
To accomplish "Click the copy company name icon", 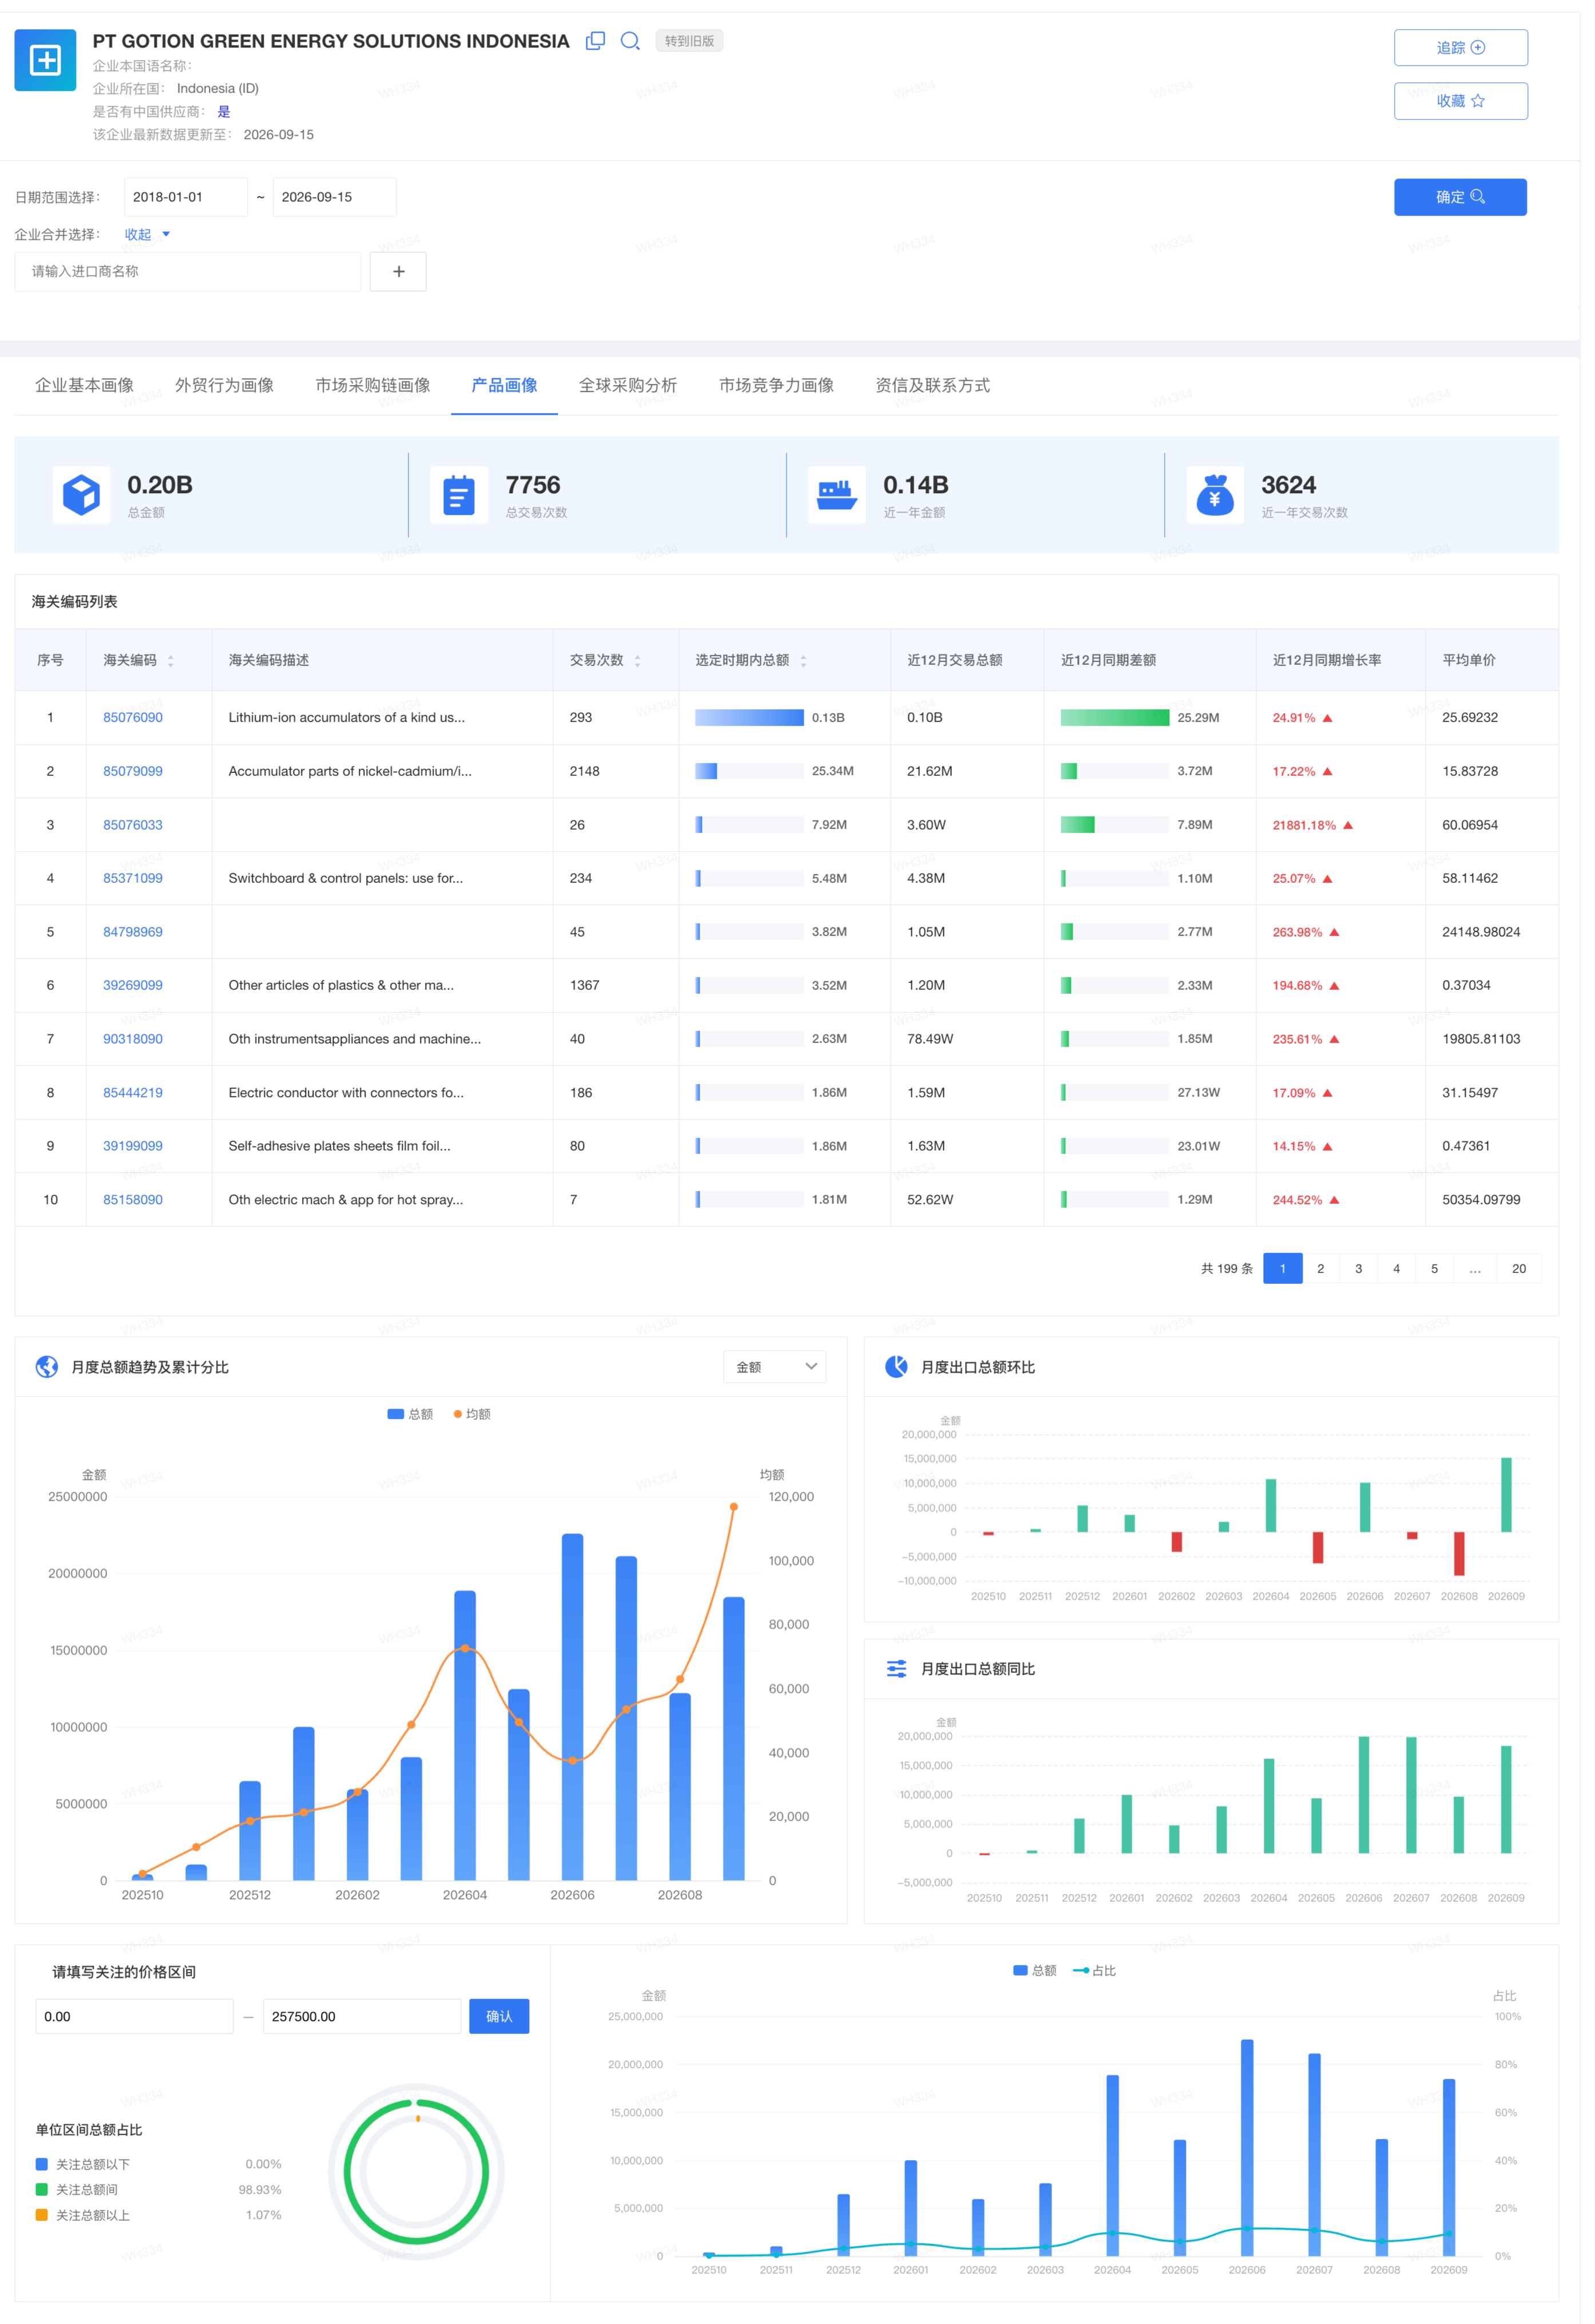I will [x=595, y=41].
